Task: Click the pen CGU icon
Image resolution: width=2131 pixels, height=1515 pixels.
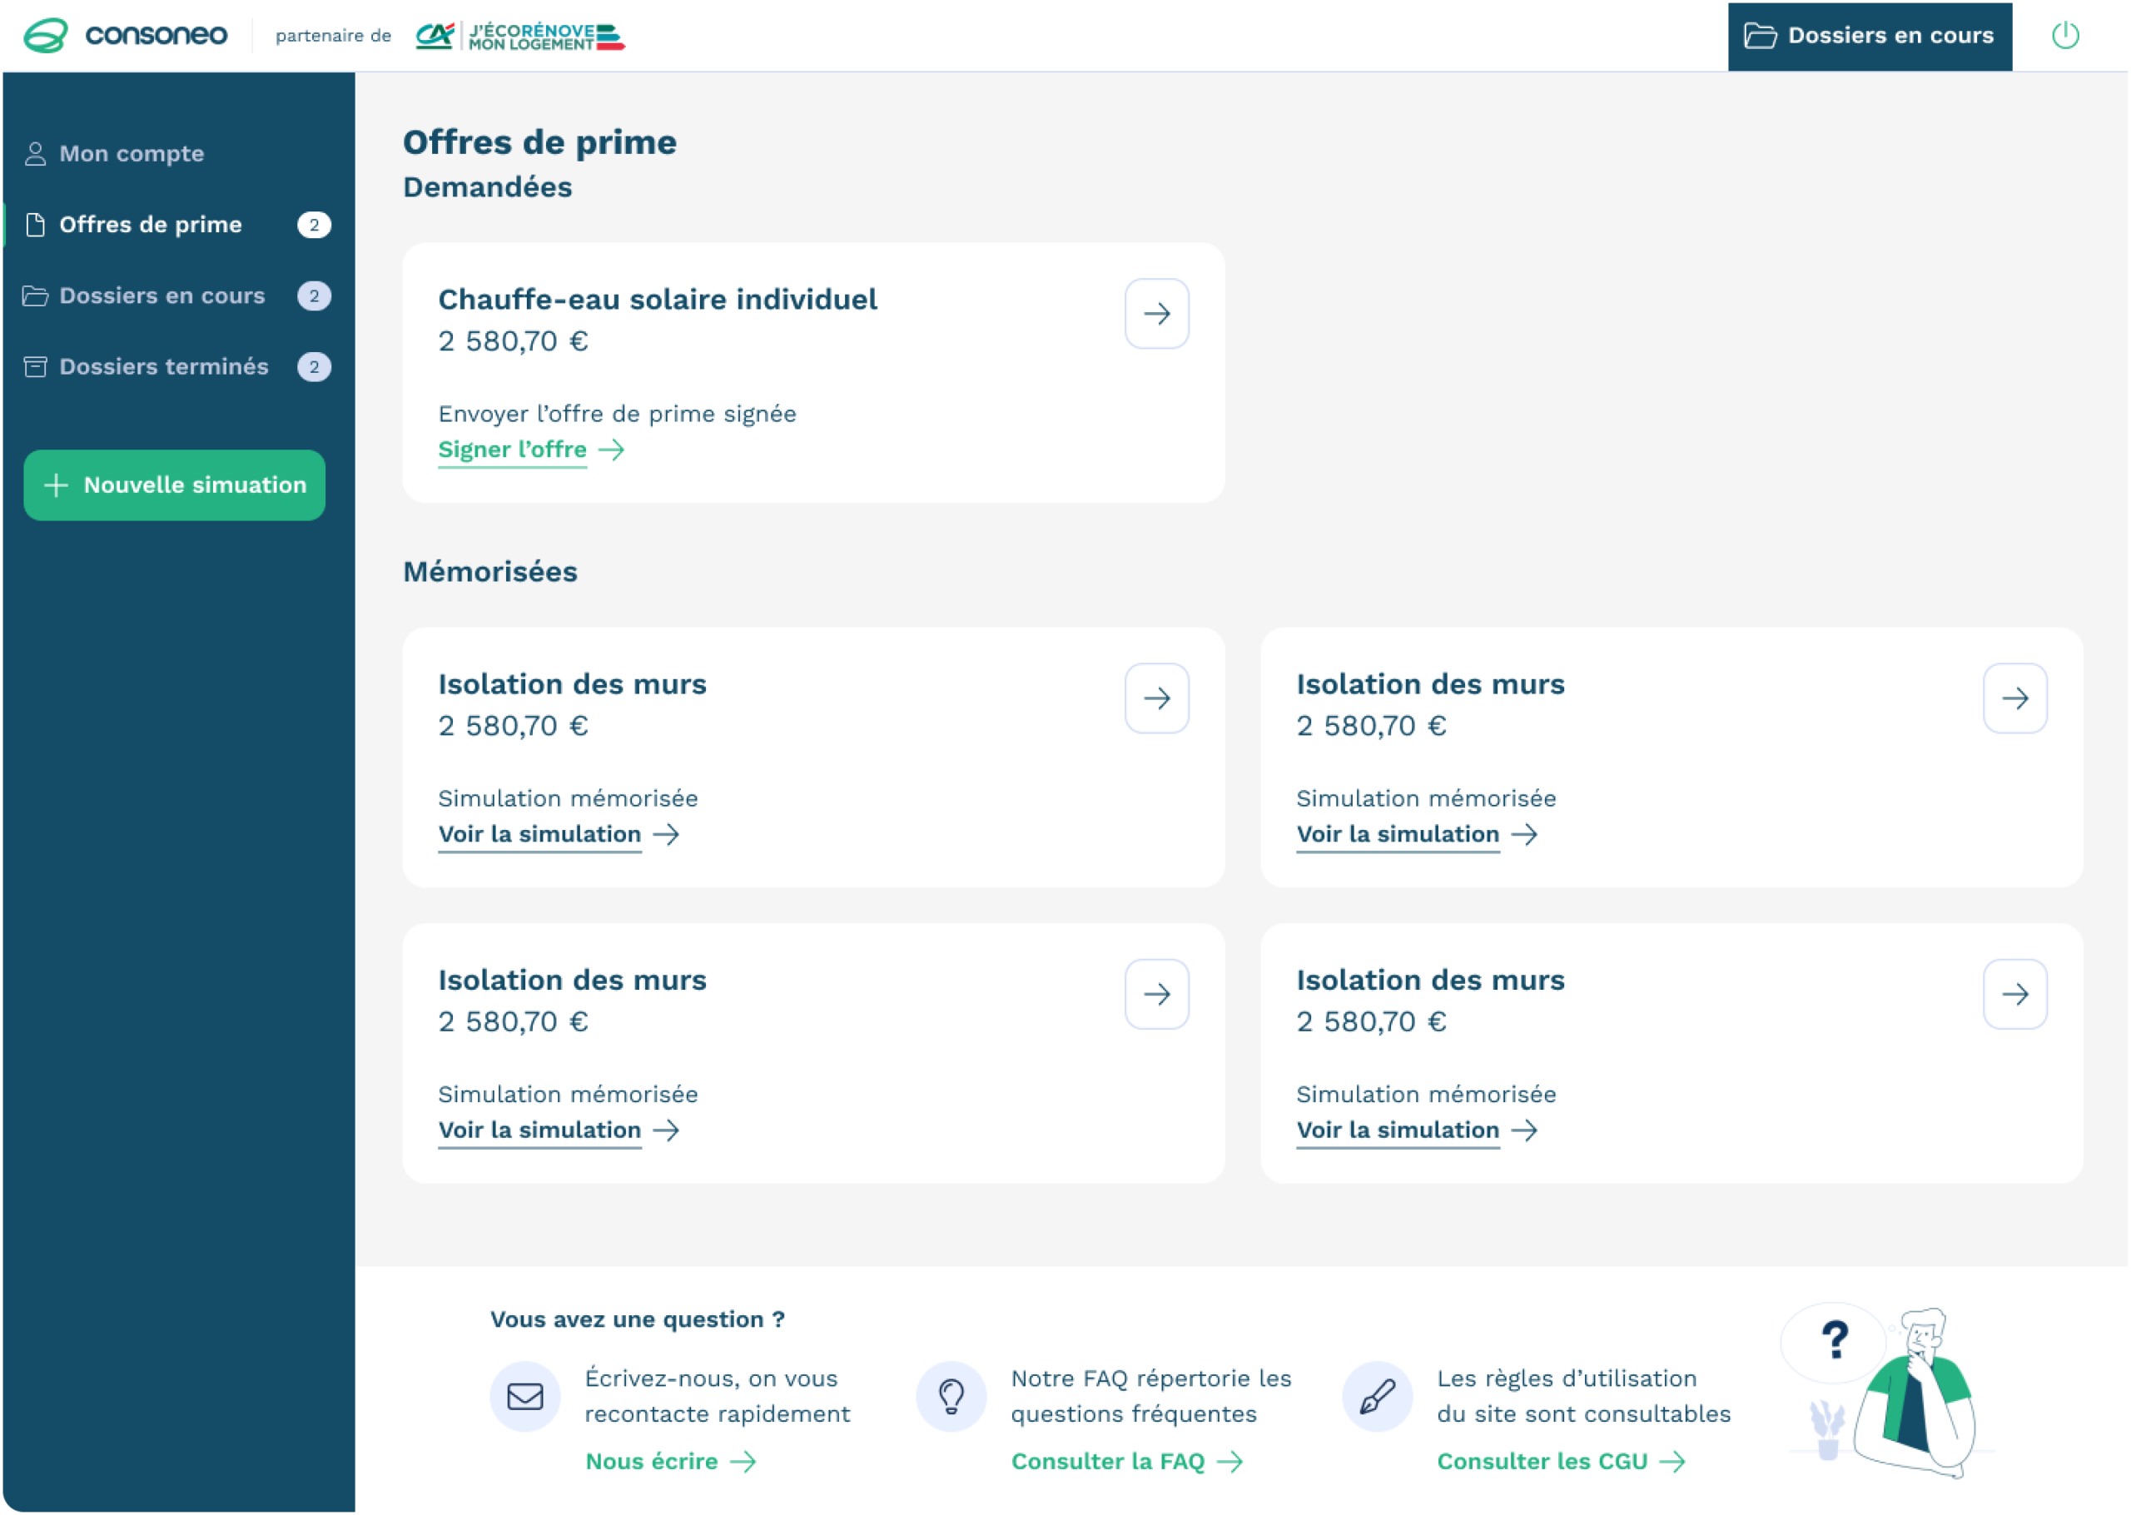Action: (1377, 1396)
